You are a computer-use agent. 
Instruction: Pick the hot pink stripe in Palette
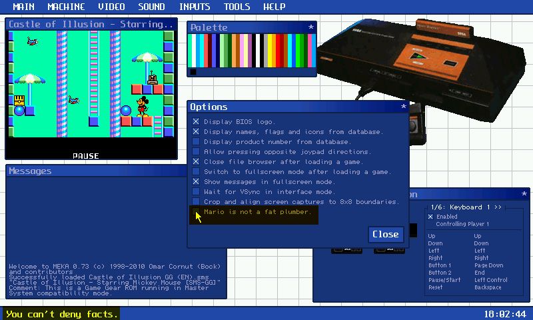coord(310,50)
